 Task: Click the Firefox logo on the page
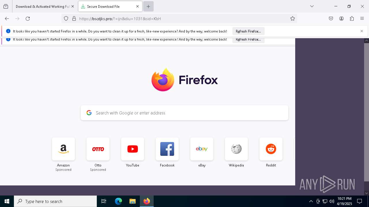point(184,80)
